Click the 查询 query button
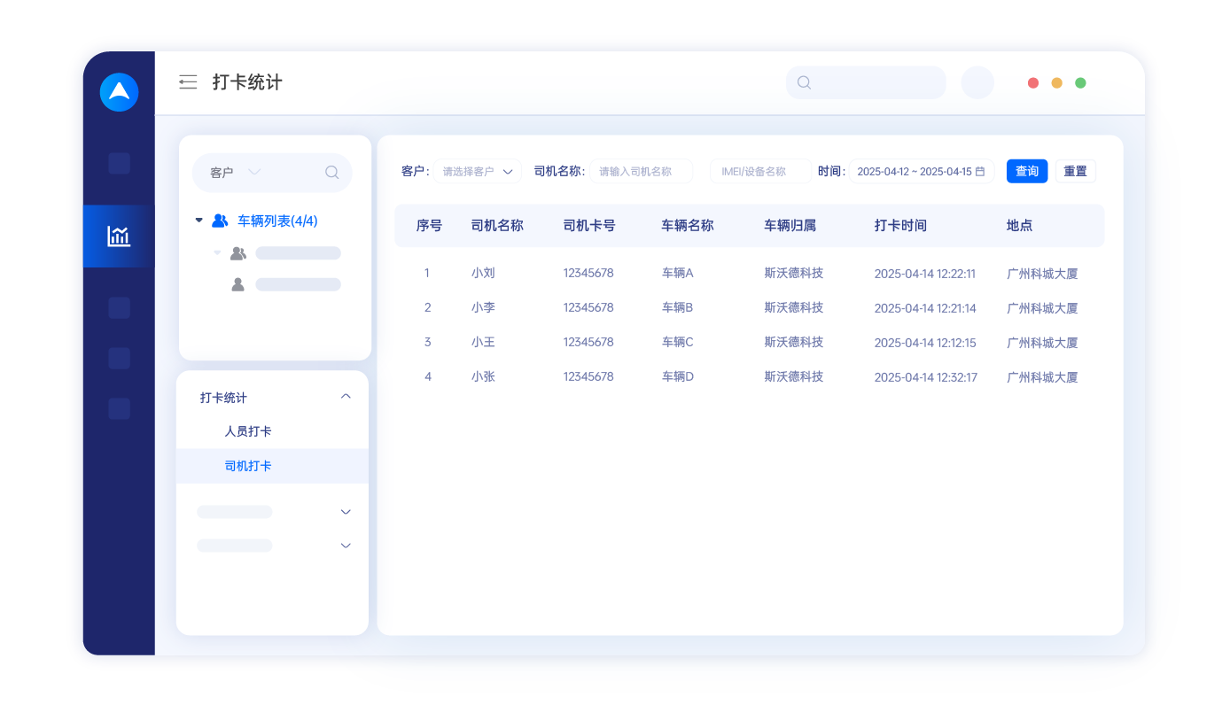The height and width of the screenshot is (728, 1230). click(1026, 171)
